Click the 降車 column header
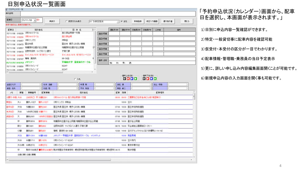The image size is (300, 169). point(124,92)
